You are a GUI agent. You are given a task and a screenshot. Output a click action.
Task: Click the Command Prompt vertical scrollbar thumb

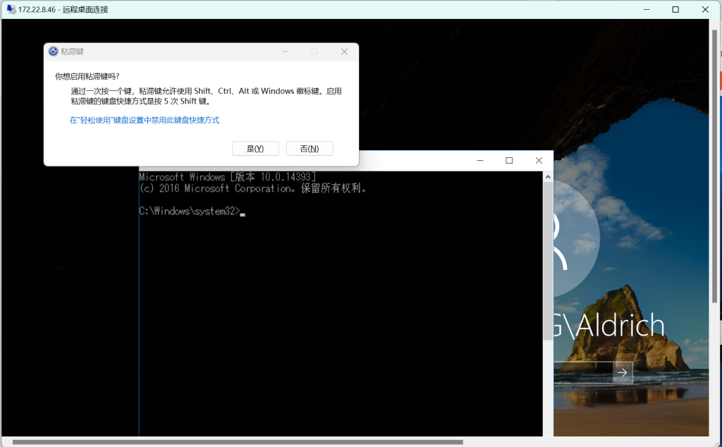pos(548,261)
